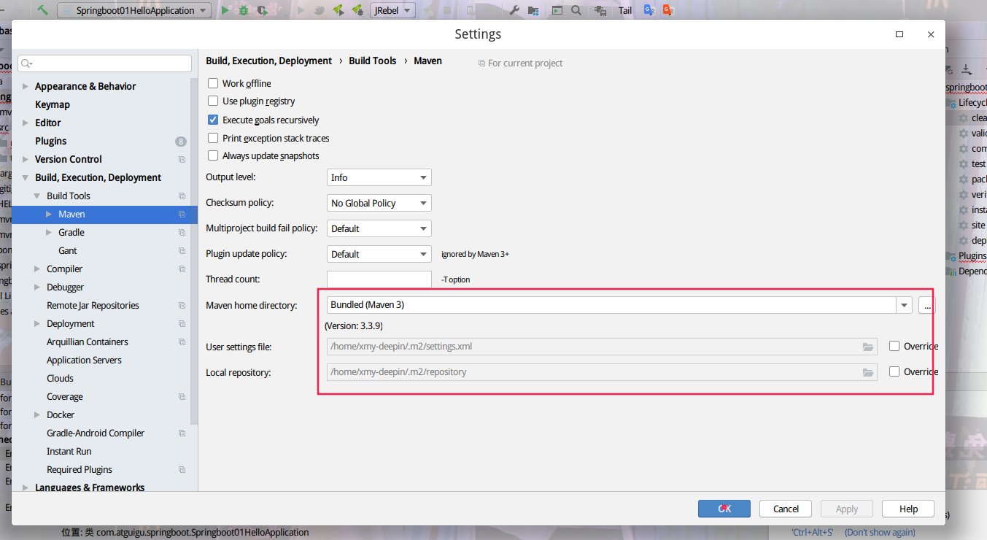The width and height of the screenshot is (987, 540).
Task: Browse for Local repository folder icon
Action: pyautogui.click(x=868, y=372)
